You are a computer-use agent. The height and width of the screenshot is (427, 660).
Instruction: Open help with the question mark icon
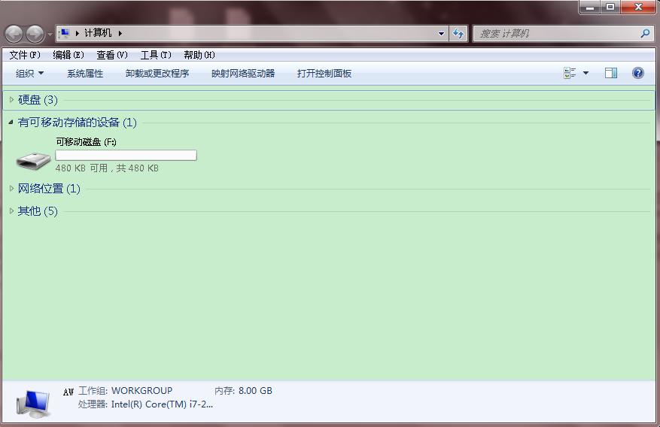click(637, 73)
